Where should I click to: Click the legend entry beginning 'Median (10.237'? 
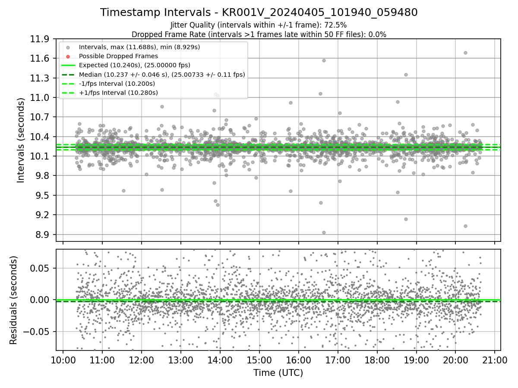point(162,74)
